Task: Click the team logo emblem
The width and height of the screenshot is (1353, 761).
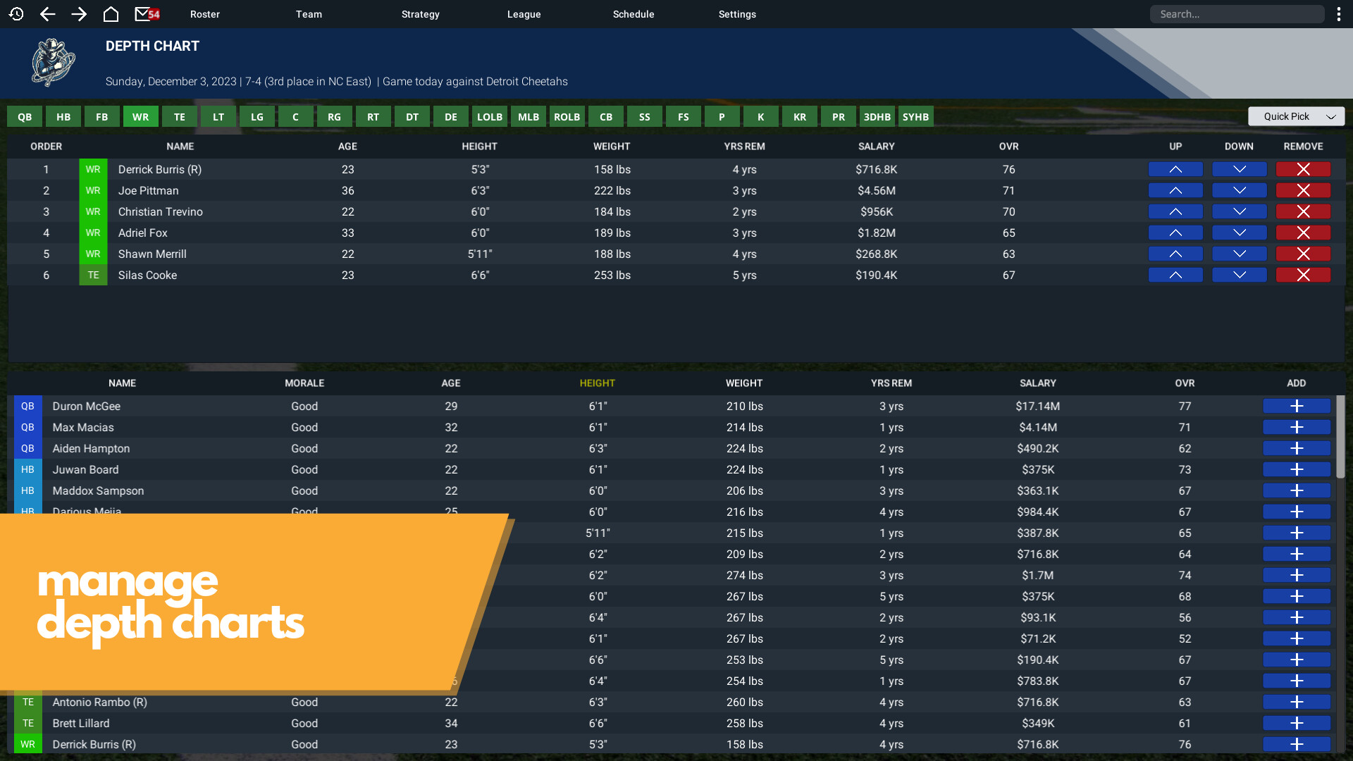Action: [53, 63]
